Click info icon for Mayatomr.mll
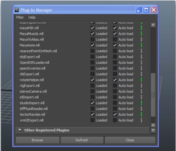176x151 pixels. [x=142, y=45]
